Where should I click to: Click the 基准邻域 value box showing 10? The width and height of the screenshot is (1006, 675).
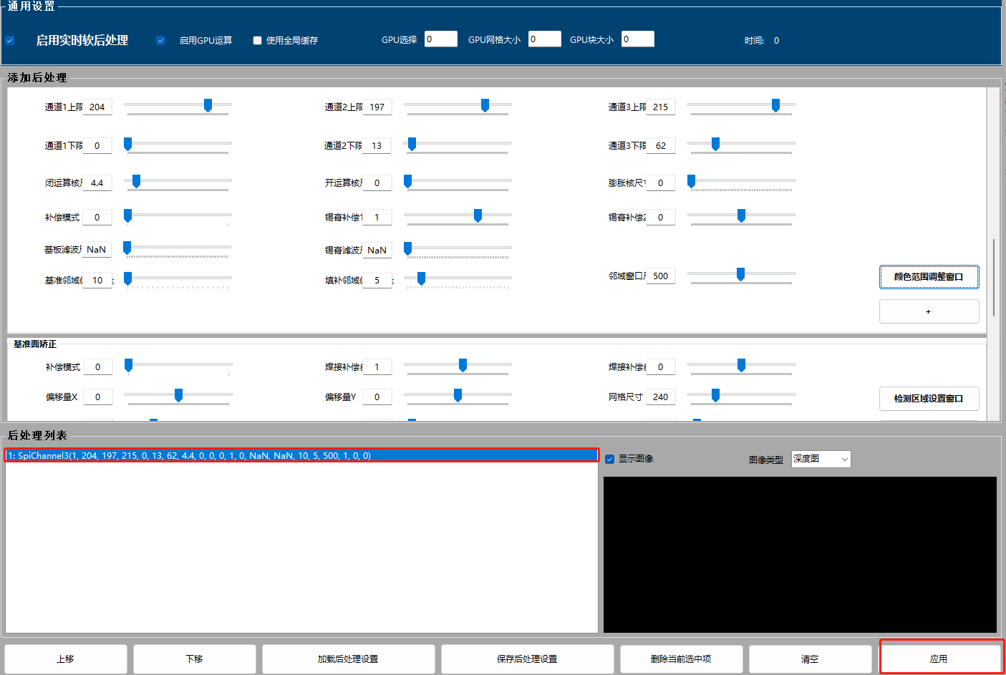97,281
